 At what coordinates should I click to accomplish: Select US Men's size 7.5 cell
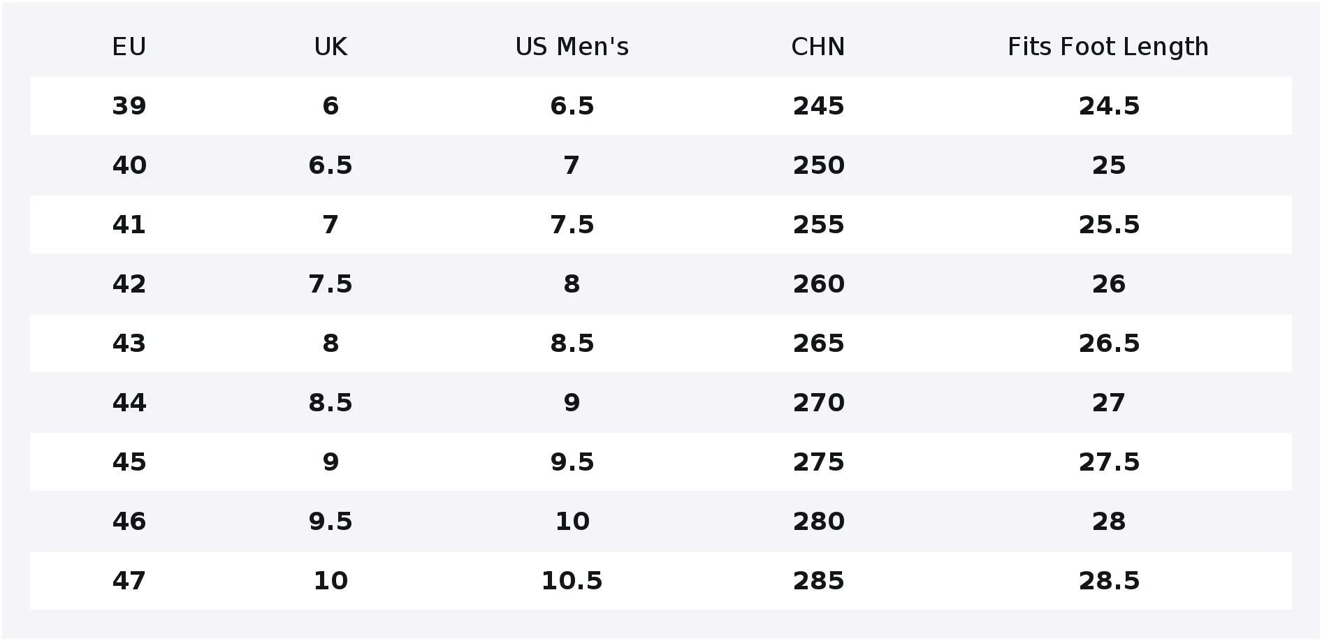[x=572, y=225]
